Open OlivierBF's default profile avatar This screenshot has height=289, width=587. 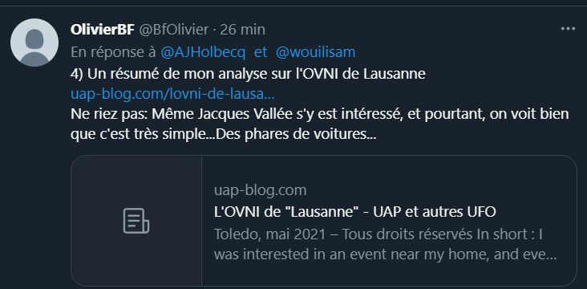coord(34,43)
